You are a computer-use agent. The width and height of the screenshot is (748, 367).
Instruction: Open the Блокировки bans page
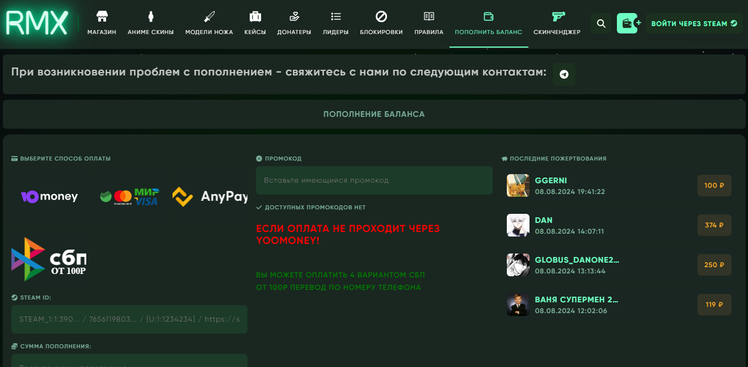pyautogui.click(x=381, y=24)
